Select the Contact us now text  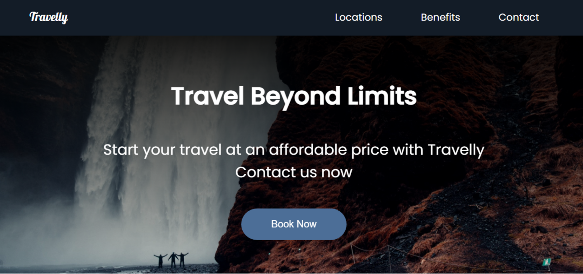[x=294, y=172]
